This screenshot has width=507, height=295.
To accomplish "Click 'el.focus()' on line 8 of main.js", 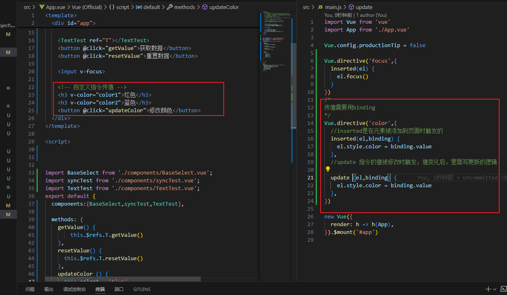I will [353, 76].
